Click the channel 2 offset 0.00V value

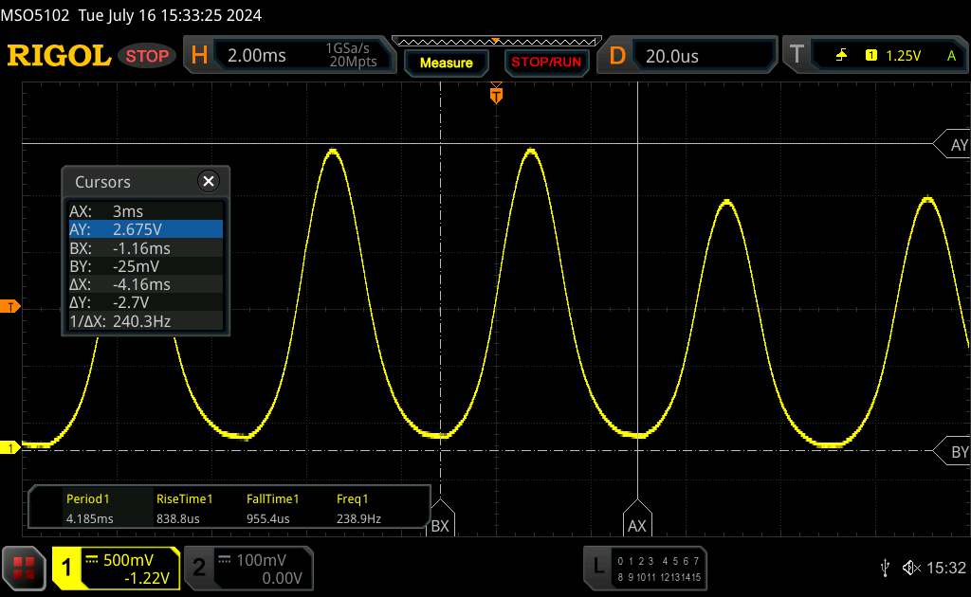pyautogui.click(x=282, y=578)
